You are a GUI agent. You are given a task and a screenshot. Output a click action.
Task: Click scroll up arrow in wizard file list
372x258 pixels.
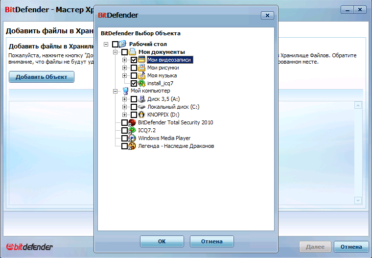[358, 105]
